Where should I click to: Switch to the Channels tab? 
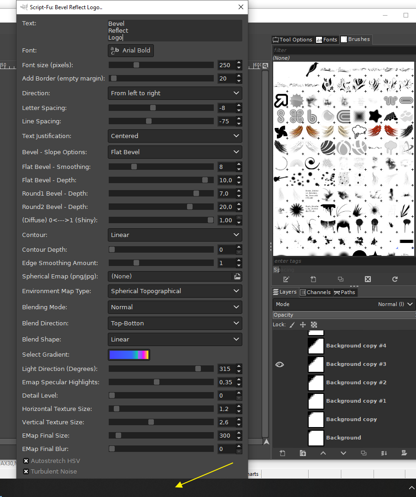tap(315, 292)
